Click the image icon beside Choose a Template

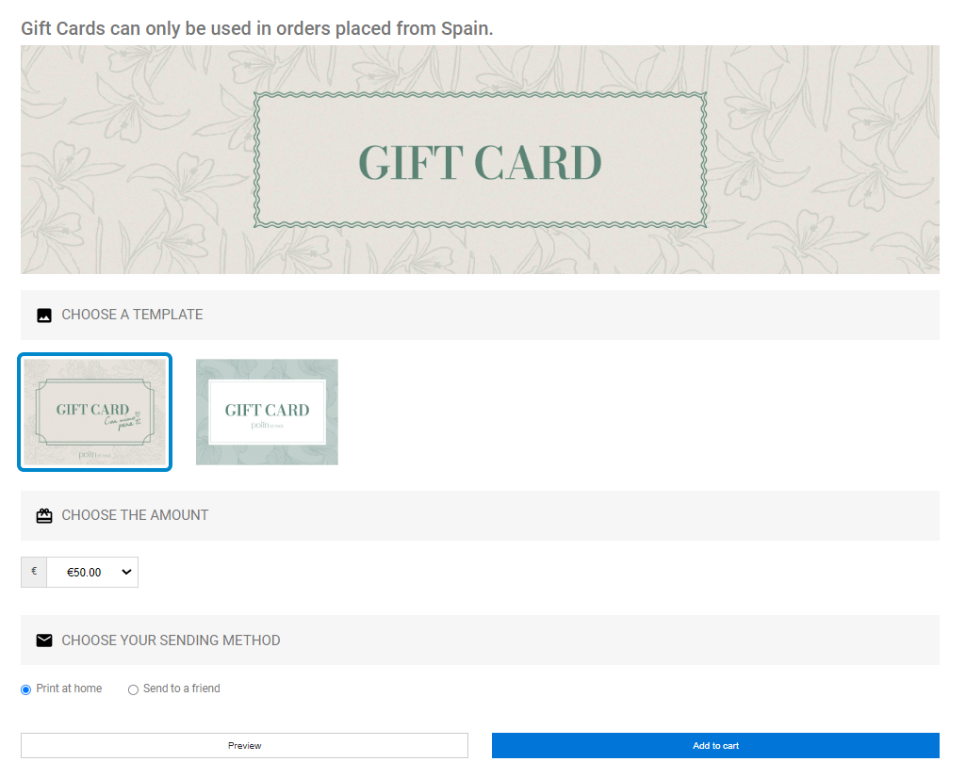pyautogui.click(x=44, y=316)
